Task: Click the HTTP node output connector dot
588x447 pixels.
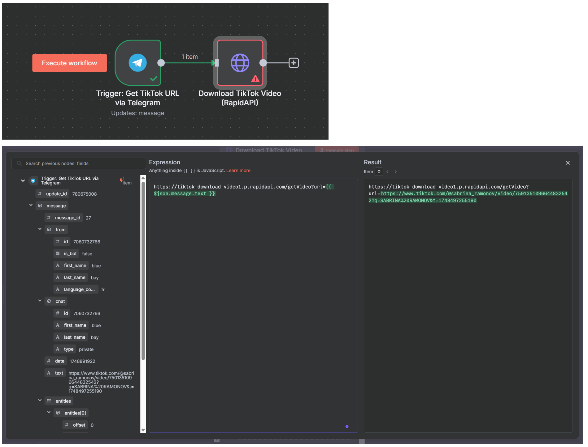Action: (263, 63)
